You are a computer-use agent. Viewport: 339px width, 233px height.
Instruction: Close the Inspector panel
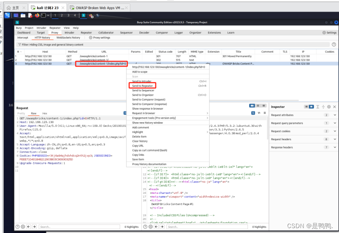tap(335, 107)
